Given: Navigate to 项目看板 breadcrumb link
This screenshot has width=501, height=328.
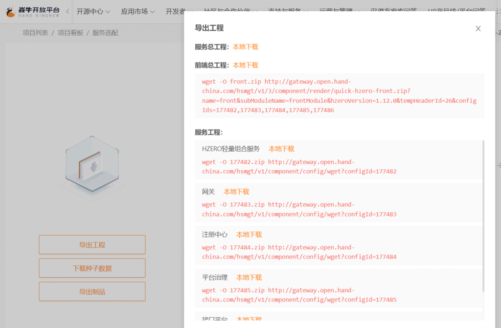Looking at the screenshot, I should pos(70,33).
